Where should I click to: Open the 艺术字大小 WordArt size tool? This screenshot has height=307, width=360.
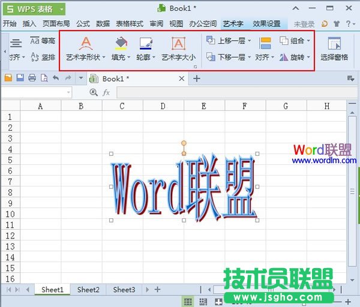pos(179,48)
